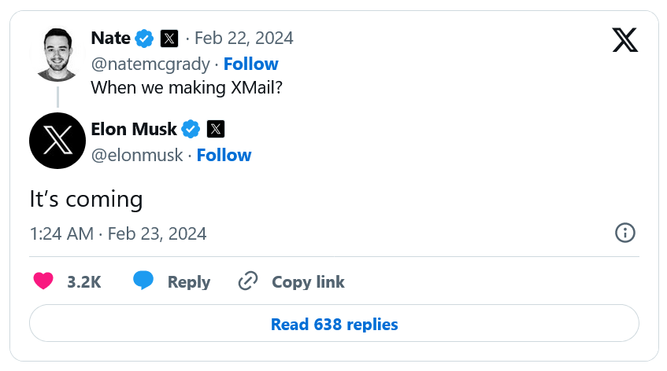Click the pink heart like icon

[x=43, y=281]
